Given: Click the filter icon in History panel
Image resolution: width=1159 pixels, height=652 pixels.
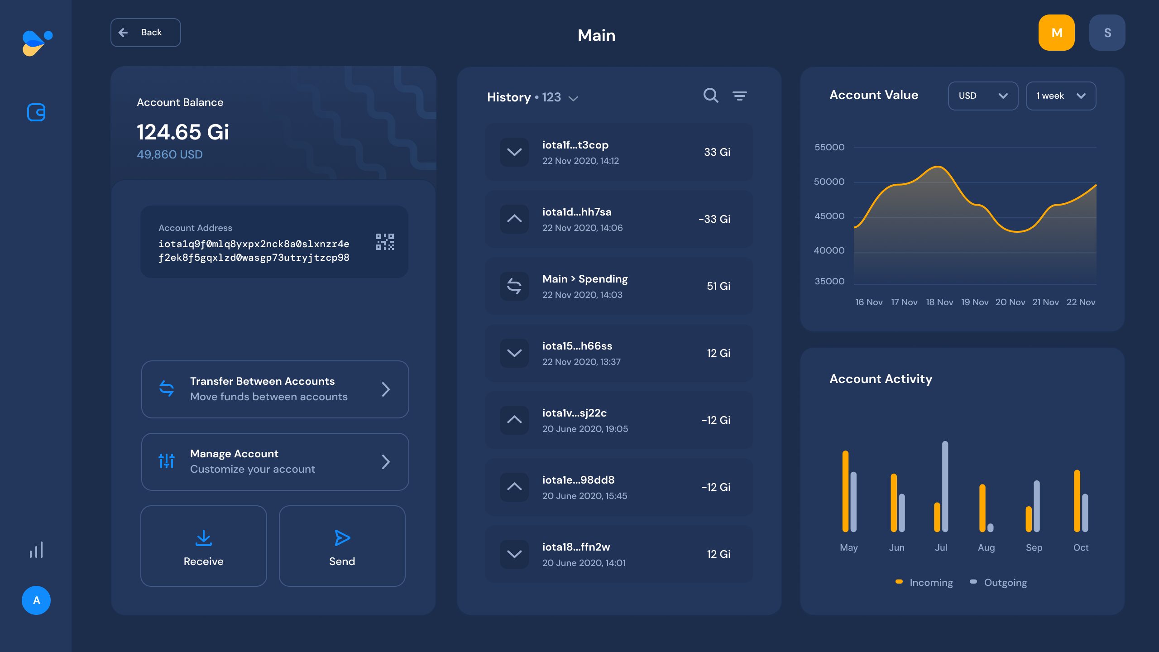Looking at the screenshot, I should pos(739,96).
